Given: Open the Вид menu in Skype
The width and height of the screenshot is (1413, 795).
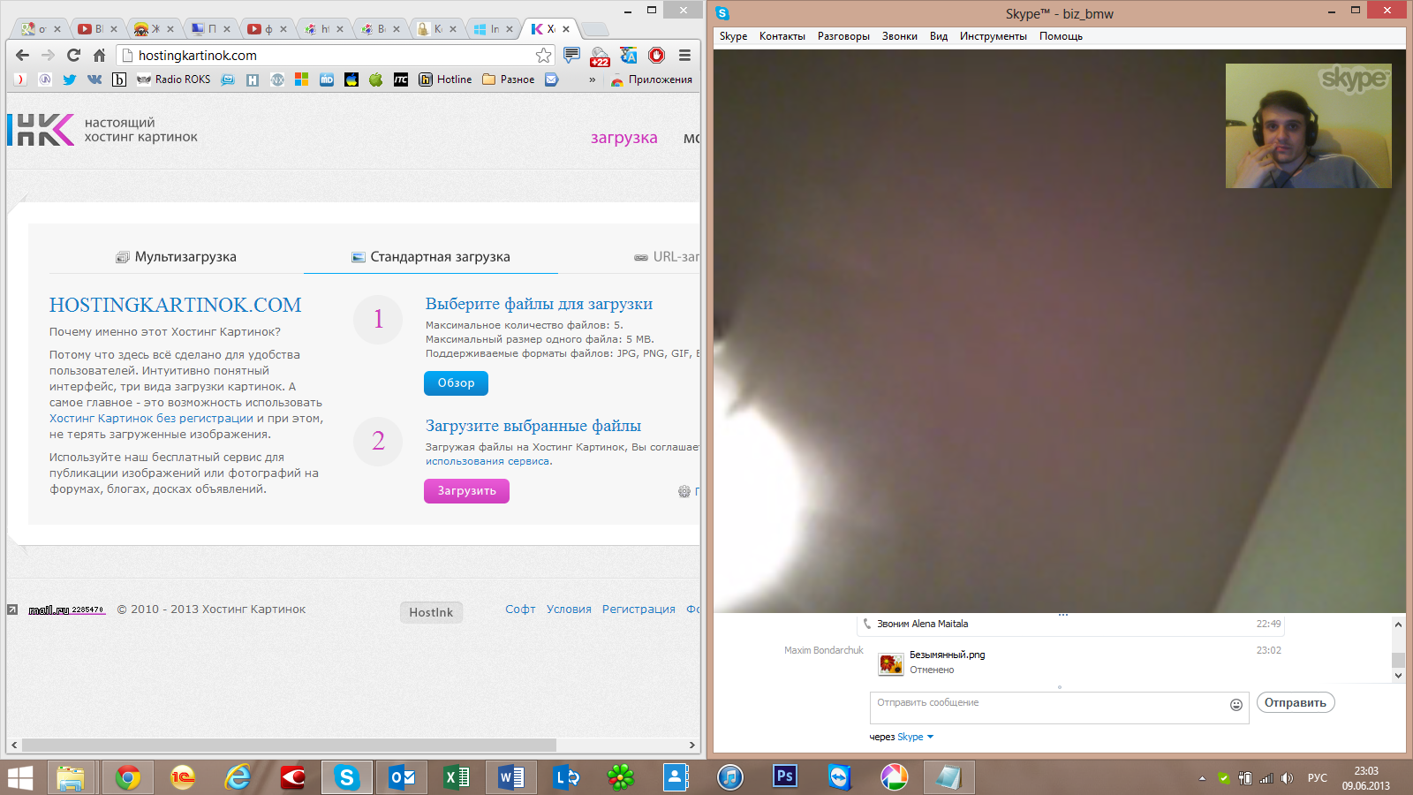Looking at the screenshot, I should pos(939,36).
